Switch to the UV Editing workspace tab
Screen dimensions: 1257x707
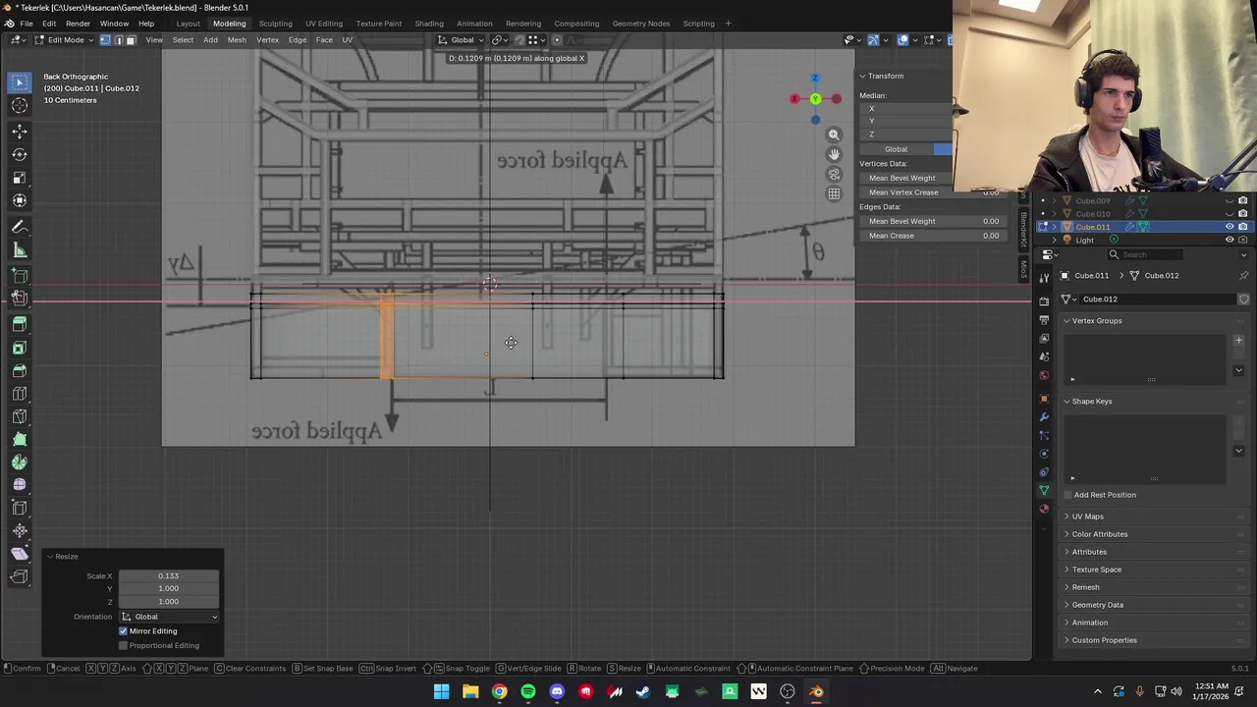coord(324,24)
